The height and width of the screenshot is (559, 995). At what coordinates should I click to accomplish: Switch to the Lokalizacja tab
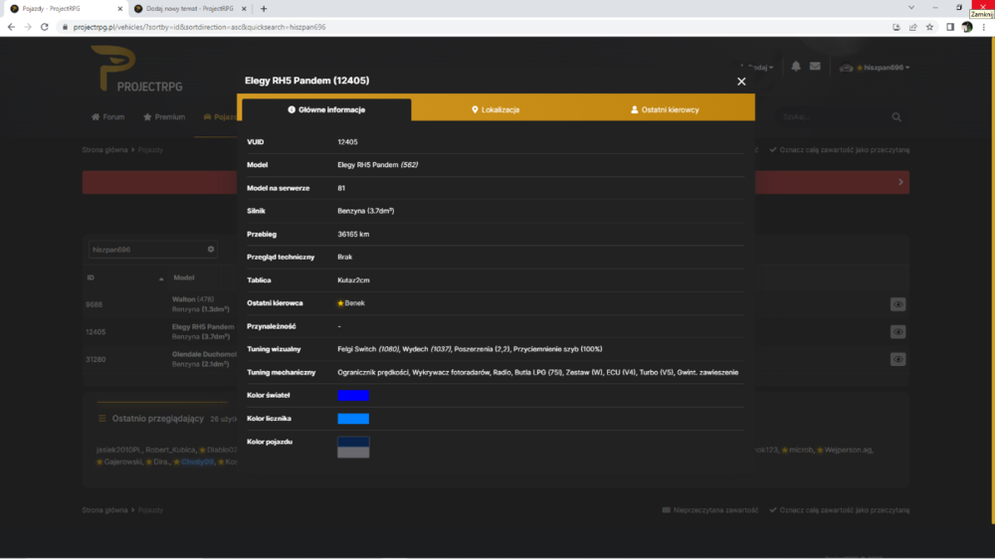point(496,109)
